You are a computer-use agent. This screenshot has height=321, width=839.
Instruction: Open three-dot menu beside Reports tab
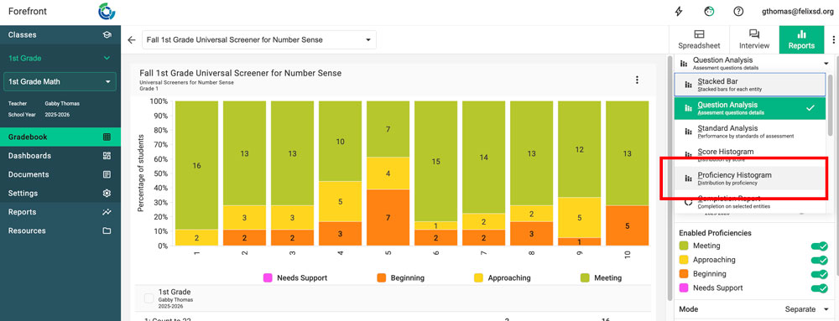point(833,39)
